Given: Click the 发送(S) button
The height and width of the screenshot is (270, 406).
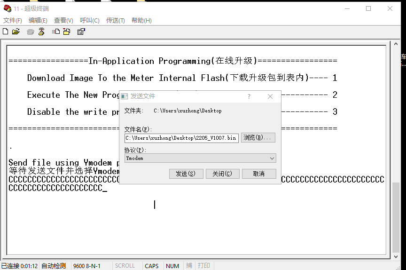Looking at the screenshot, I should coord(186,174).
